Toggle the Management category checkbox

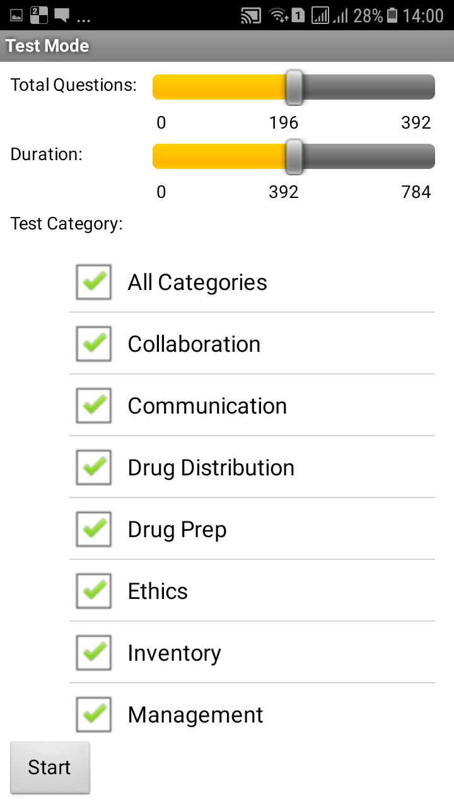(x=94, y=714)
